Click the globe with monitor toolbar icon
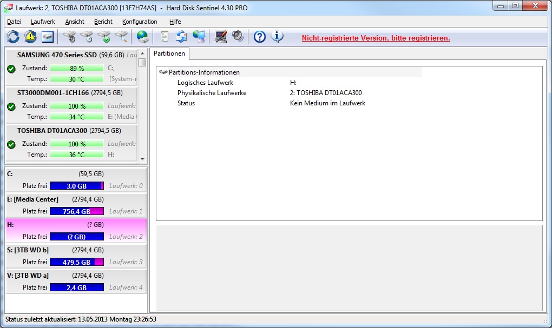552x328 pixels. (x=199, y=37)
